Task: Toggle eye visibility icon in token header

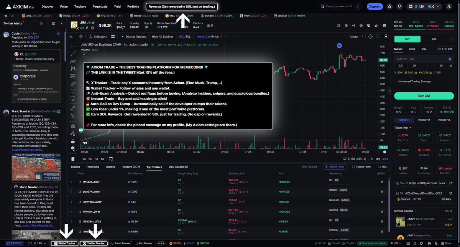Action: 361,26
